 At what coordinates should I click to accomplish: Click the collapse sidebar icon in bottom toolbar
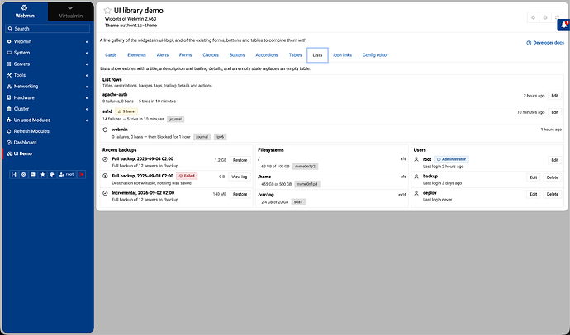coord(14,175)
